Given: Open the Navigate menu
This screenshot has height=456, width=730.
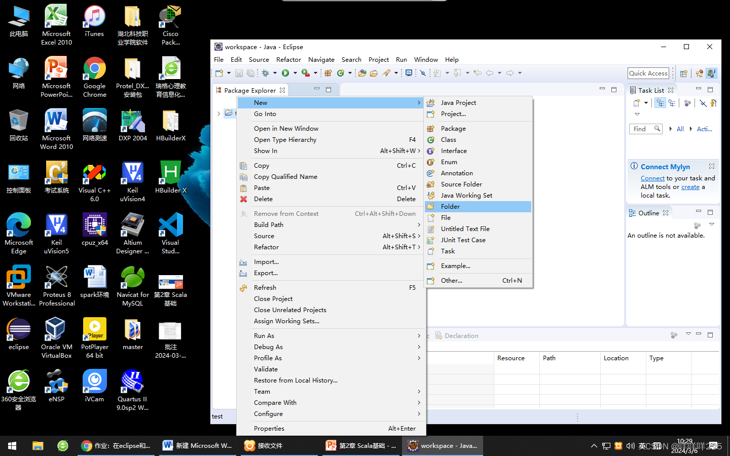Looking at the screenshot, I should (321, 59).
